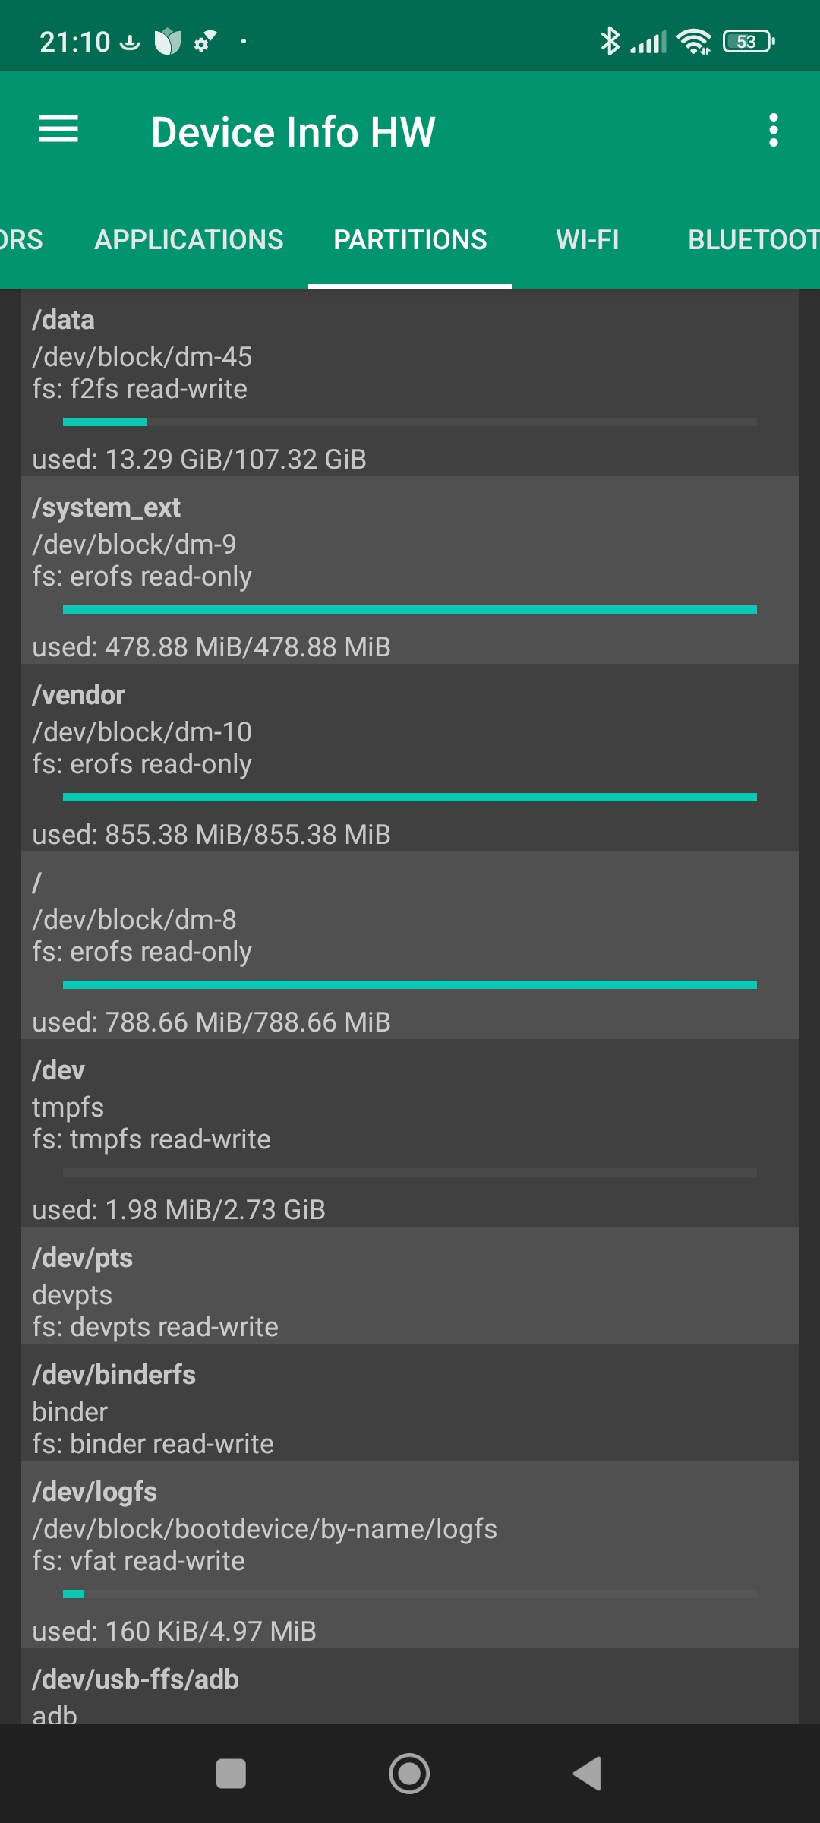Select the /vendor partition entry
820x1823 pixels.
point(410,757)
